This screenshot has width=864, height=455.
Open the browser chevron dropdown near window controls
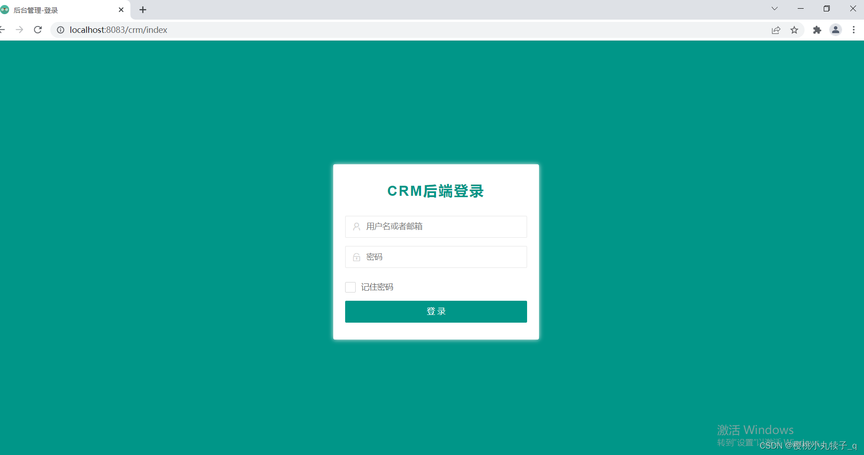coord(774,8)
